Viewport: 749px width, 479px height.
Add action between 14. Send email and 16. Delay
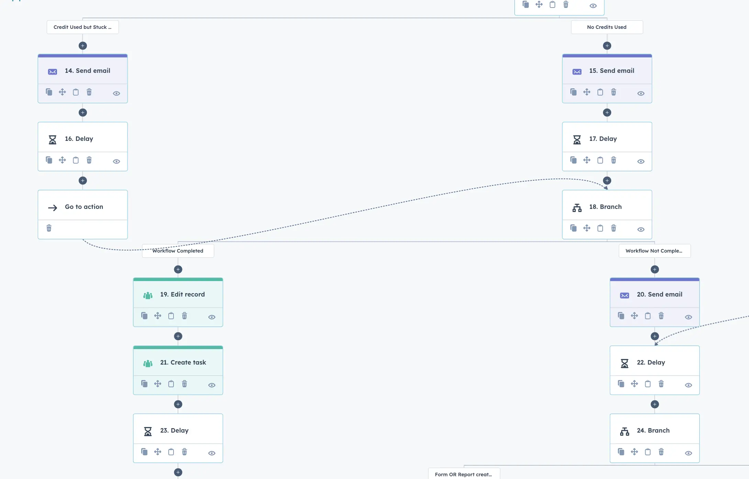83,112
